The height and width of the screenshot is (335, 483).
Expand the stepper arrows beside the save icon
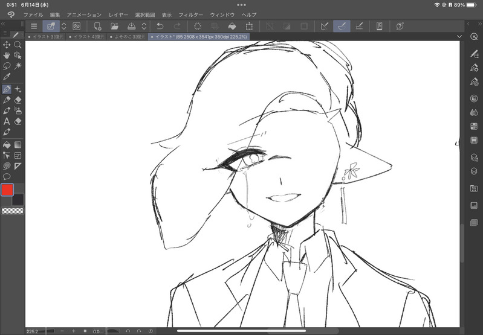pos(144,26)
